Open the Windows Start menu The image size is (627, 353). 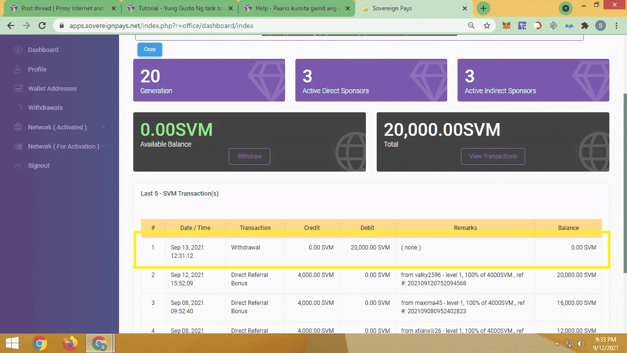[x=12, y=343]
